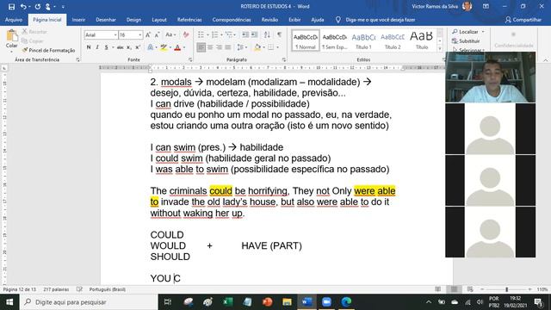Click the Sort A-Z icon

[267, 34]
